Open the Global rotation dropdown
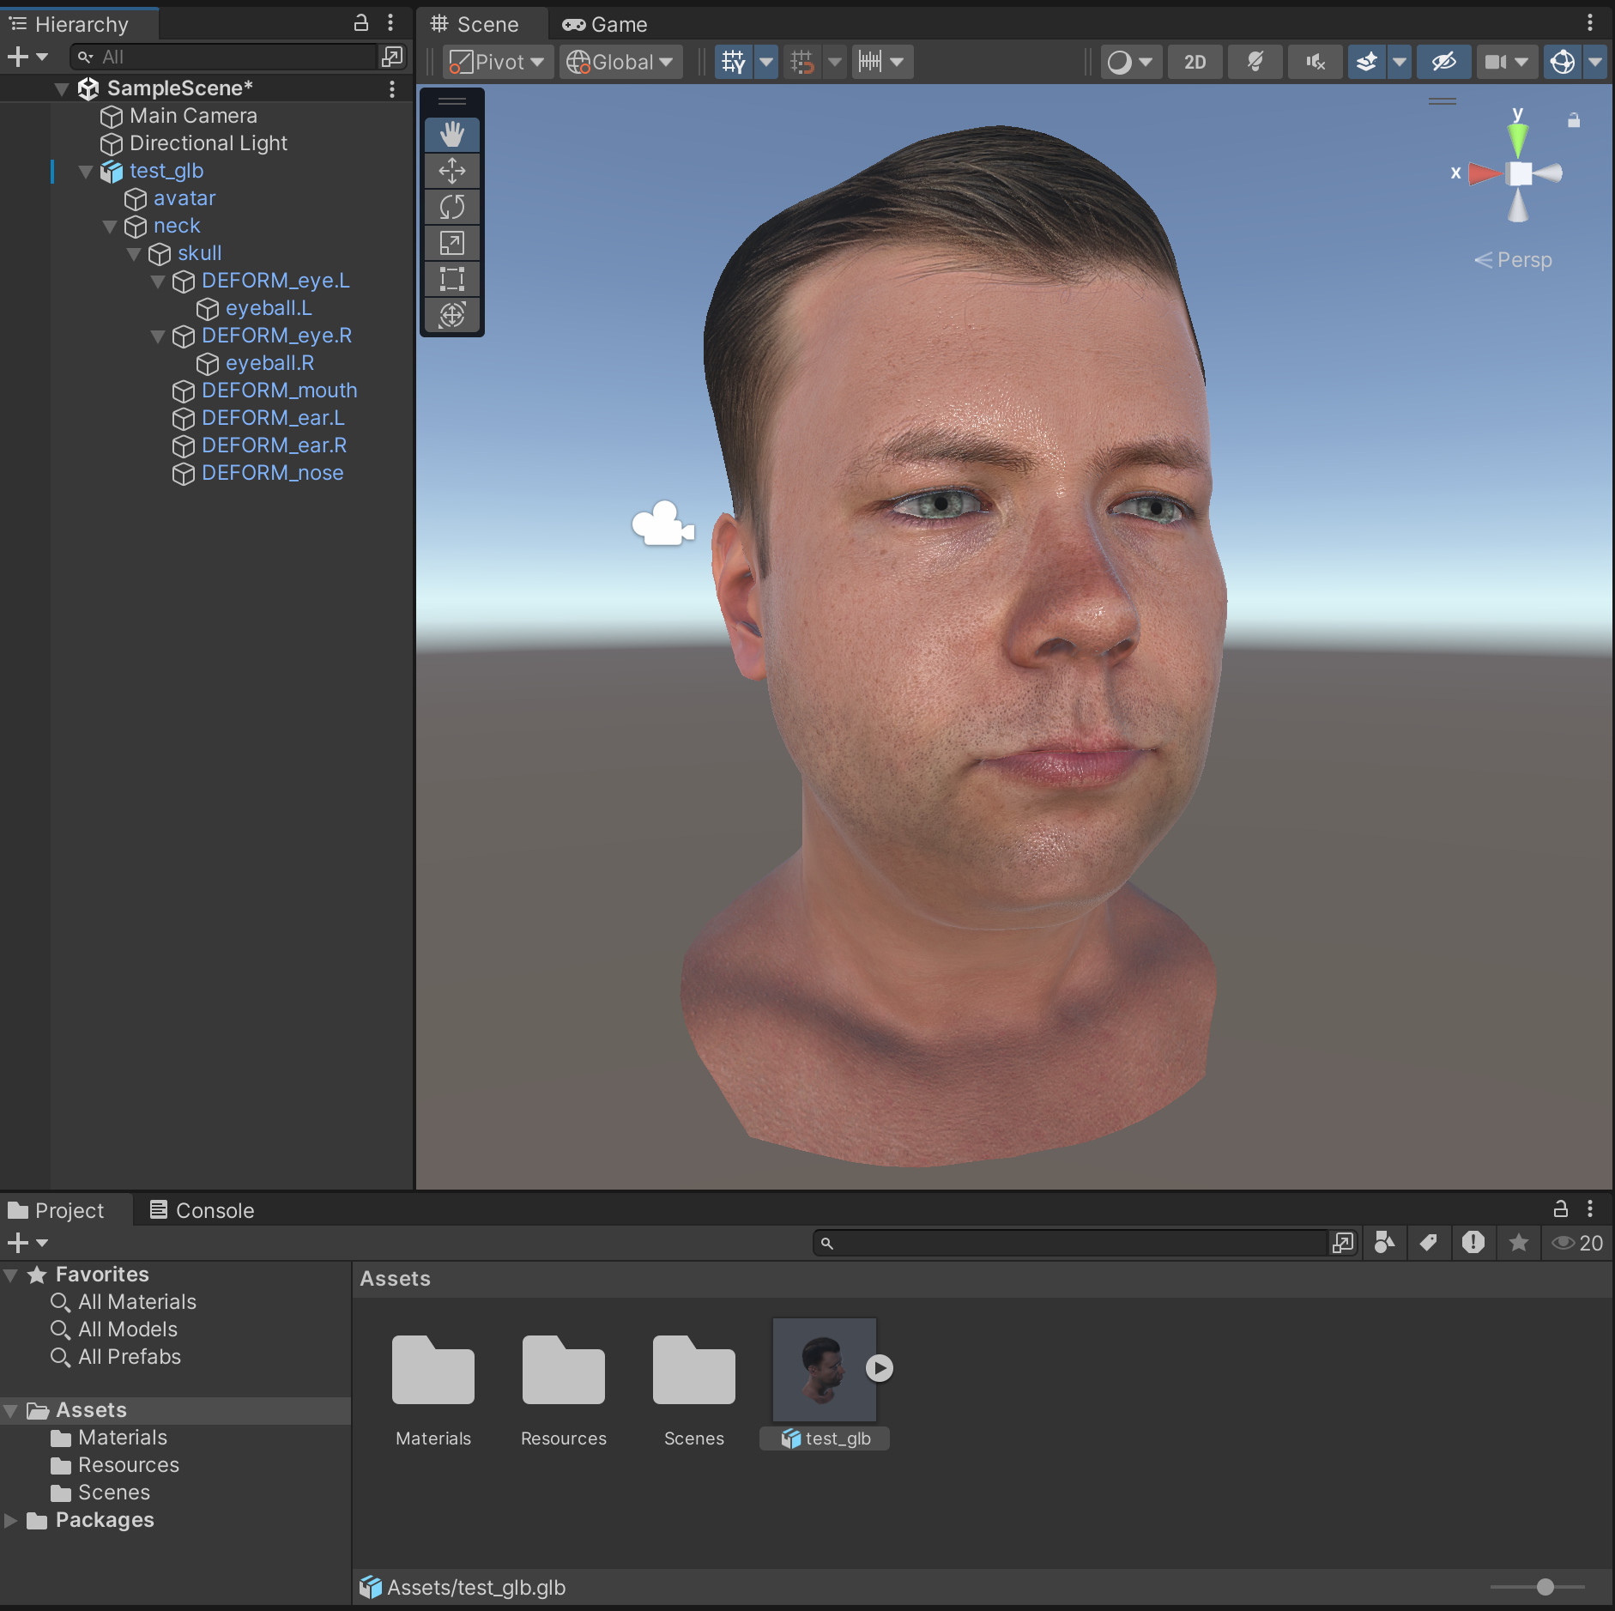The width and height of the screenshot is (1615, 1611). coord(620,62)
